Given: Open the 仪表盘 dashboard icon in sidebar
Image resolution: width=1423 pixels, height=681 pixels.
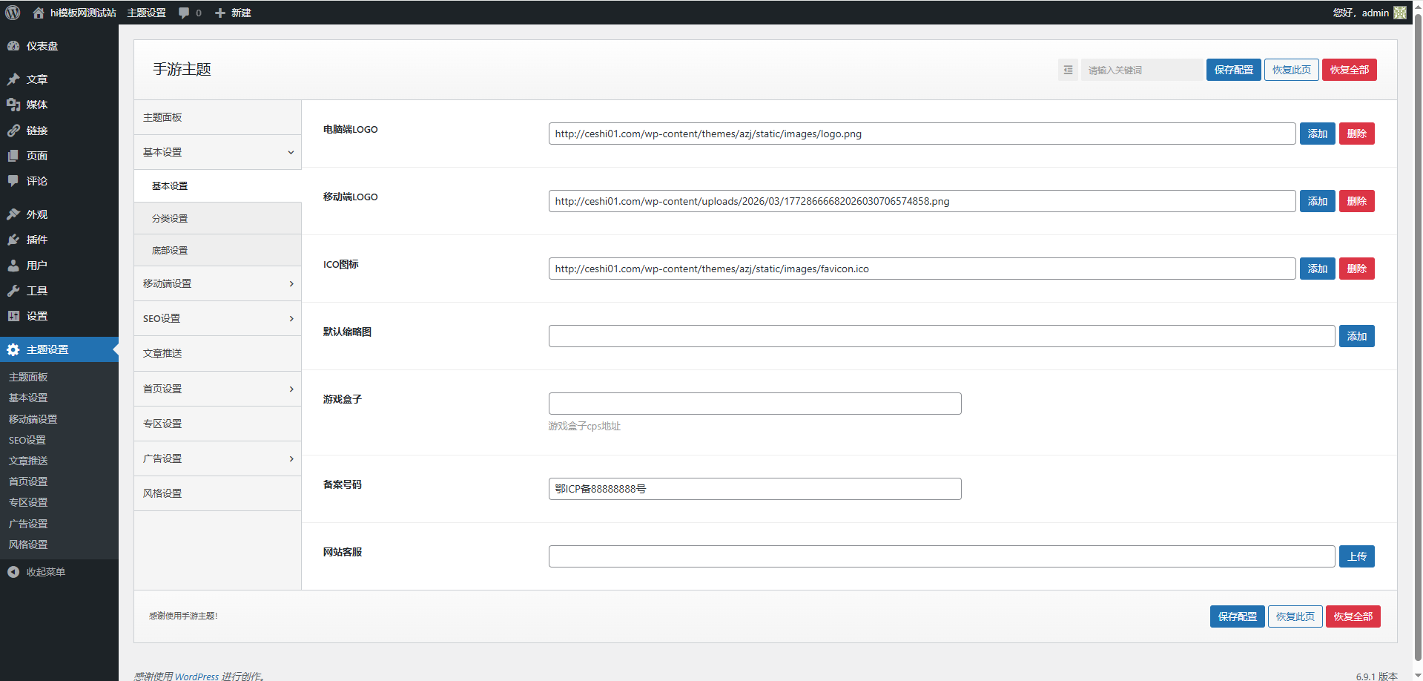Looking at the screenshot, I should (13, 46).
